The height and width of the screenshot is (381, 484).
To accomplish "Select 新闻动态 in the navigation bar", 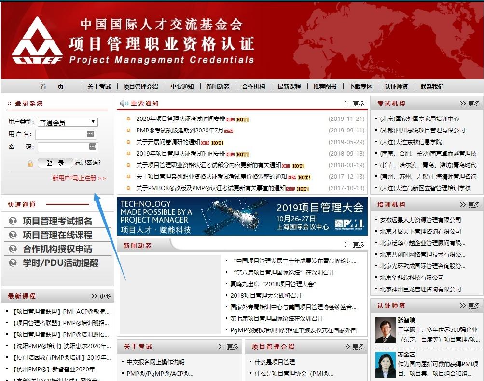I will (x=218, y=87).
